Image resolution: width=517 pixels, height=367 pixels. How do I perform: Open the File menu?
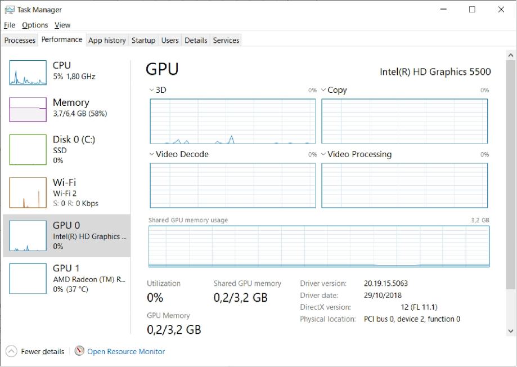pyautogui.click(x=10, y=25)
